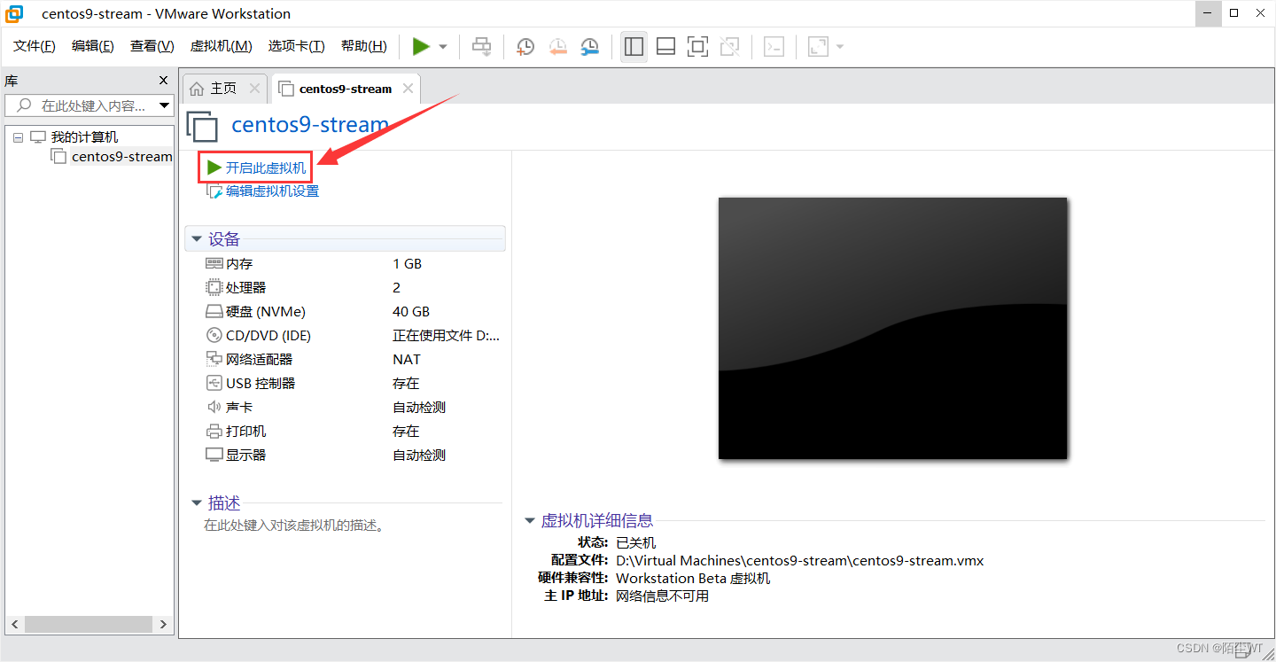Open the 虚拟机(M) menu

point(221,46)
